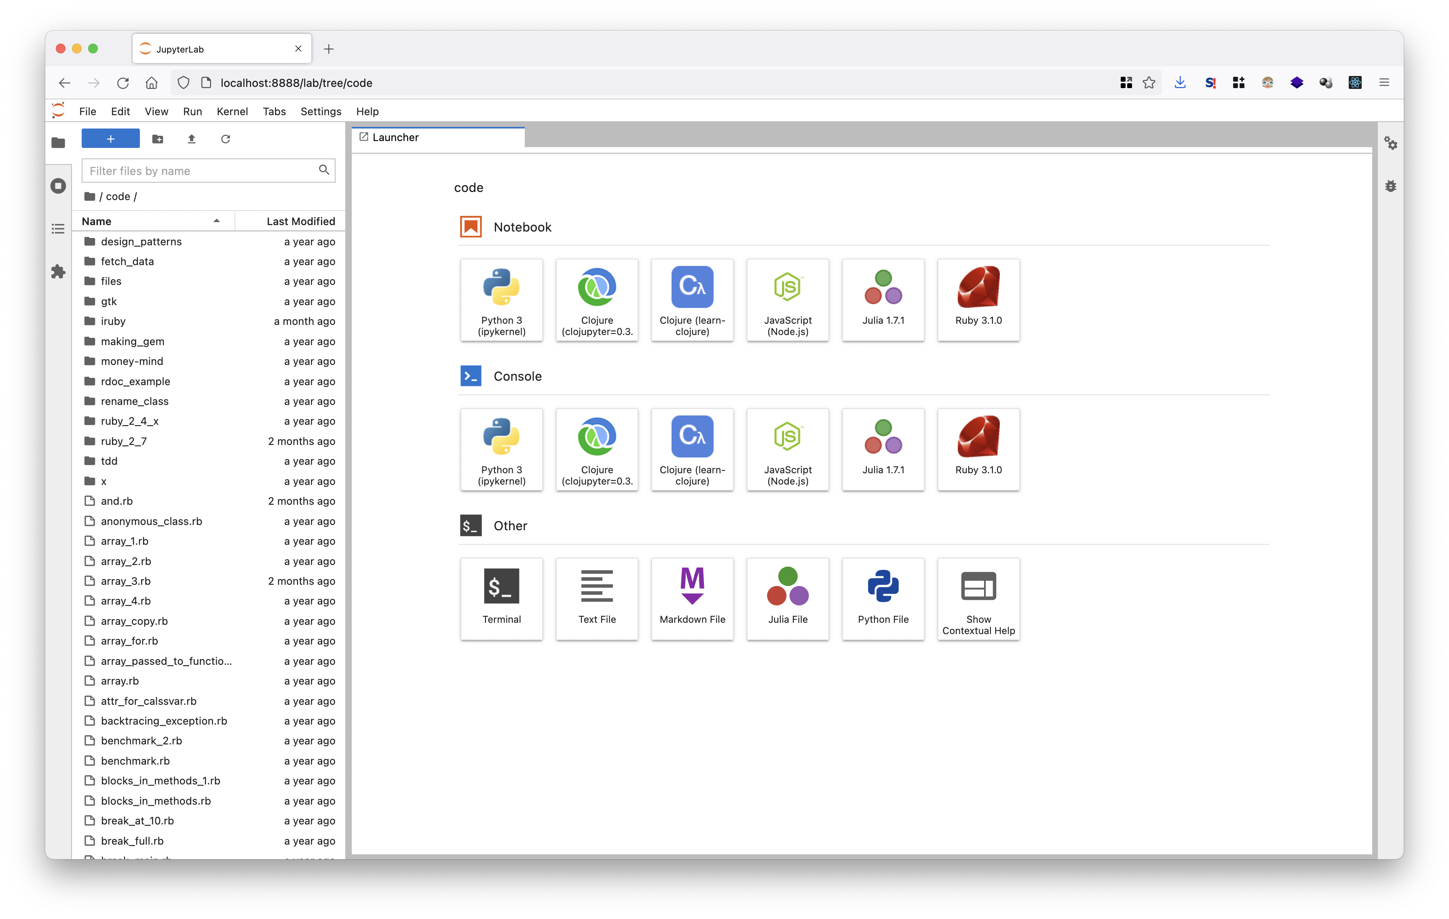
Task: Create a new folder in file browser
Action: [x=158, y=138]
